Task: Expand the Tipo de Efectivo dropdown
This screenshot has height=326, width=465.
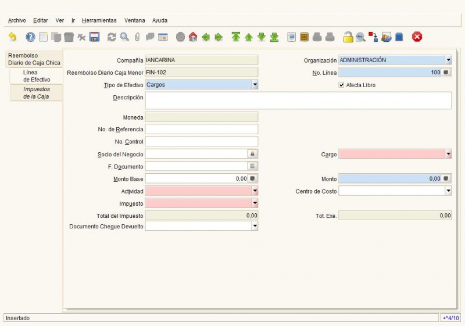Action: click(x=255, y=84)
